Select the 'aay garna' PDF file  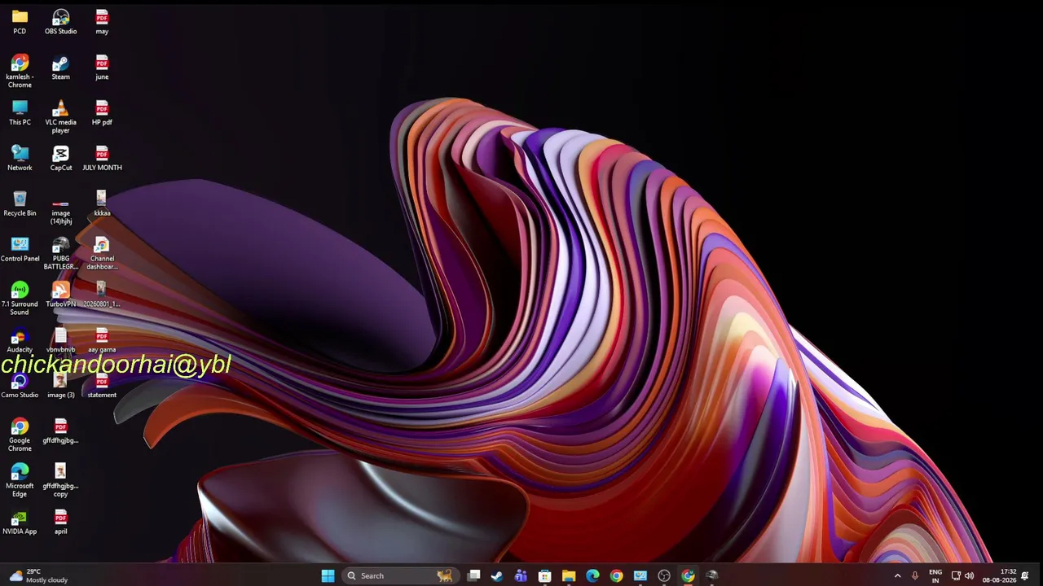(102, 341)
